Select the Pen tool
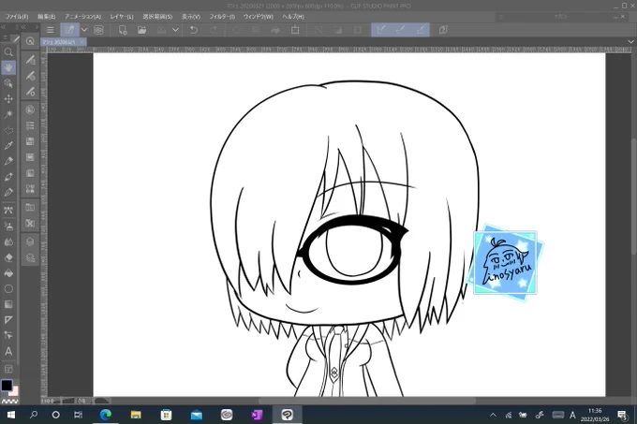This screenshot has width=637, height=424. tap(8, 161)
